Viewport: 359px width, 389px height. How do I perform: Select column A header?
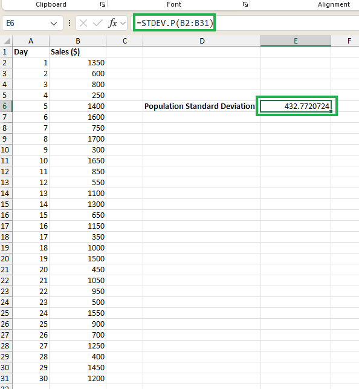tap(31, 41)
